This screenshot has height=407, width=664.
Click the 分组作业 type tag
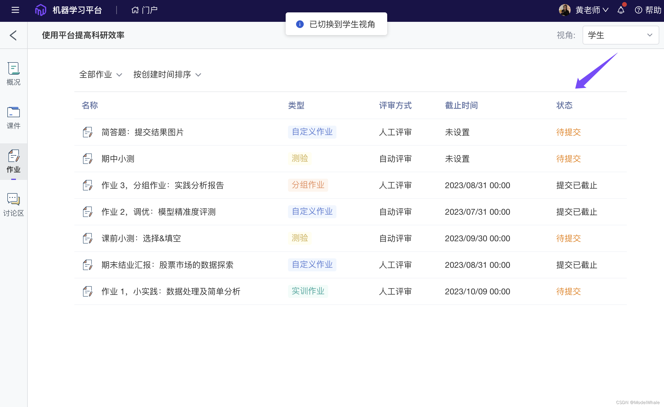pos(308,185)
